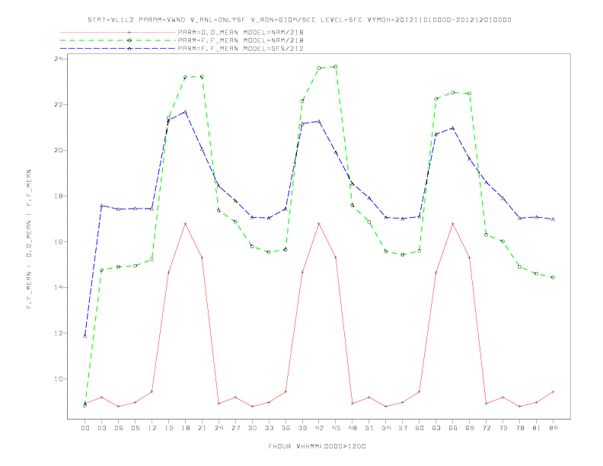
Task: Click the green NAM circle marker at hour 03
Action: (x=101, y=270)
